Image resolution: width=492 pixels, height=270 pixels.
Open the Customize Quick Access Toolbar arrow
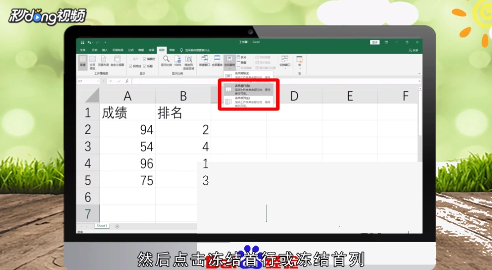pyautogui.click(x=105, y=42)
